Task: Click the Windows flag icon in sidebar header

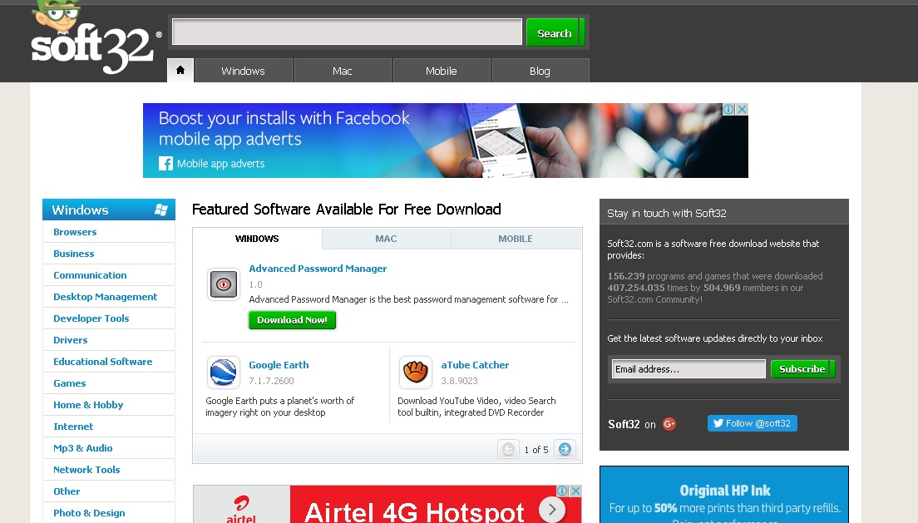Action: click(163, 210)
